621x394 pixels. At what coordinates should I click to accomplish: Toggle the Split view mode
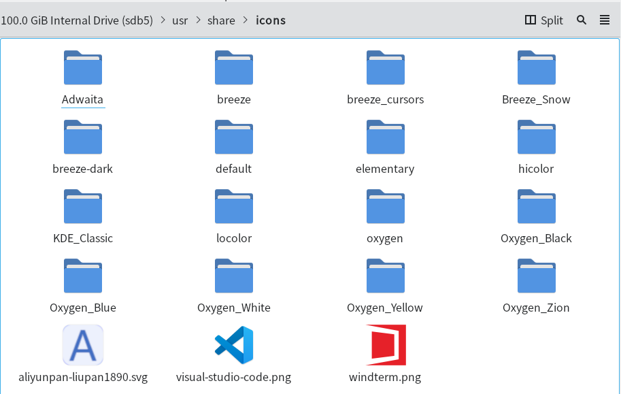pyautogui.click(x=542, y=20)
